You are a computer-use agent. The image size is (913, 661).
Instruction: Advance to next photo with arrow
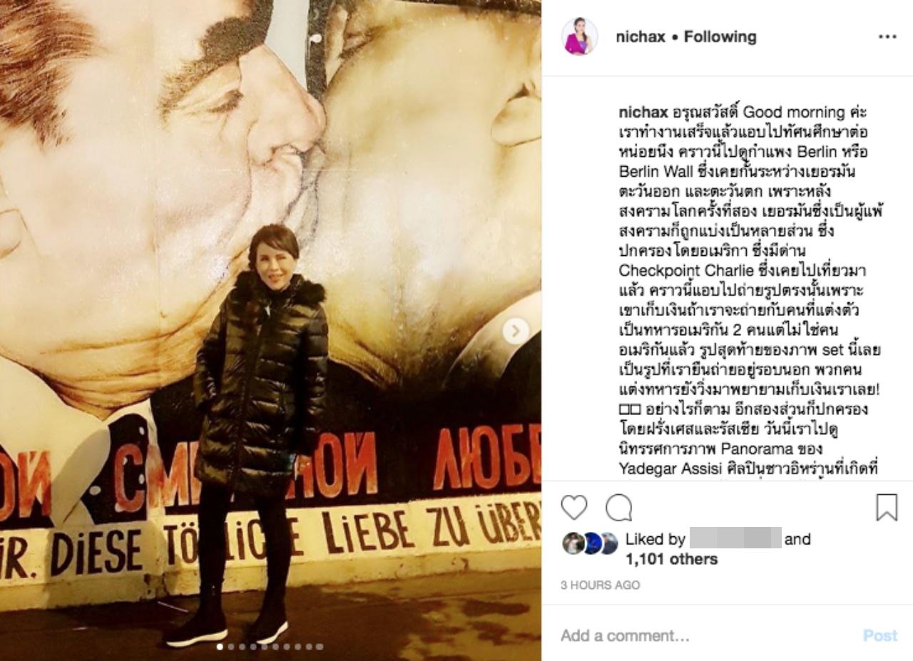(516, 331)
